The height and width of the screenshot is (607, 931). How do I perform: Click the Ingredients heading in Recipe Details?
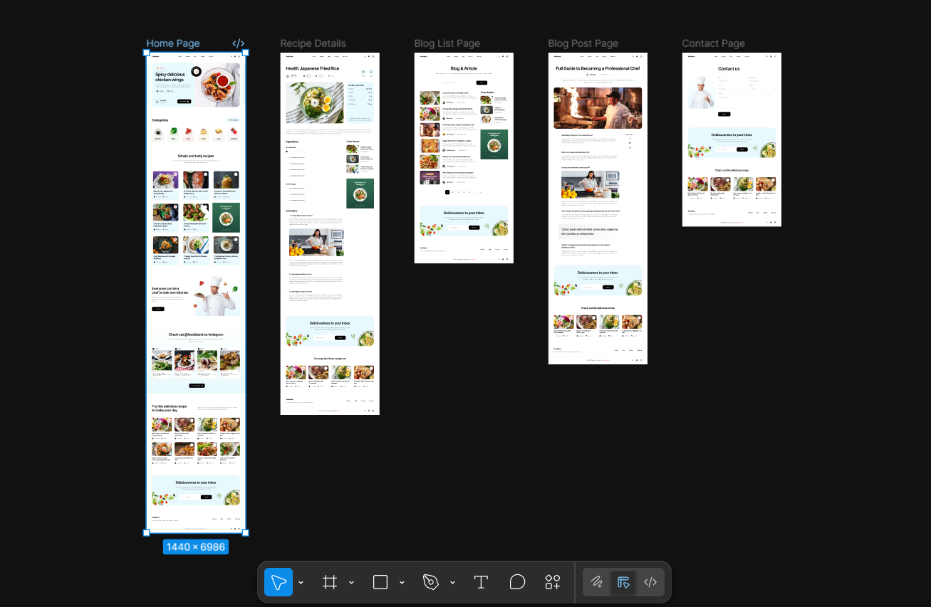pos(293,142)
